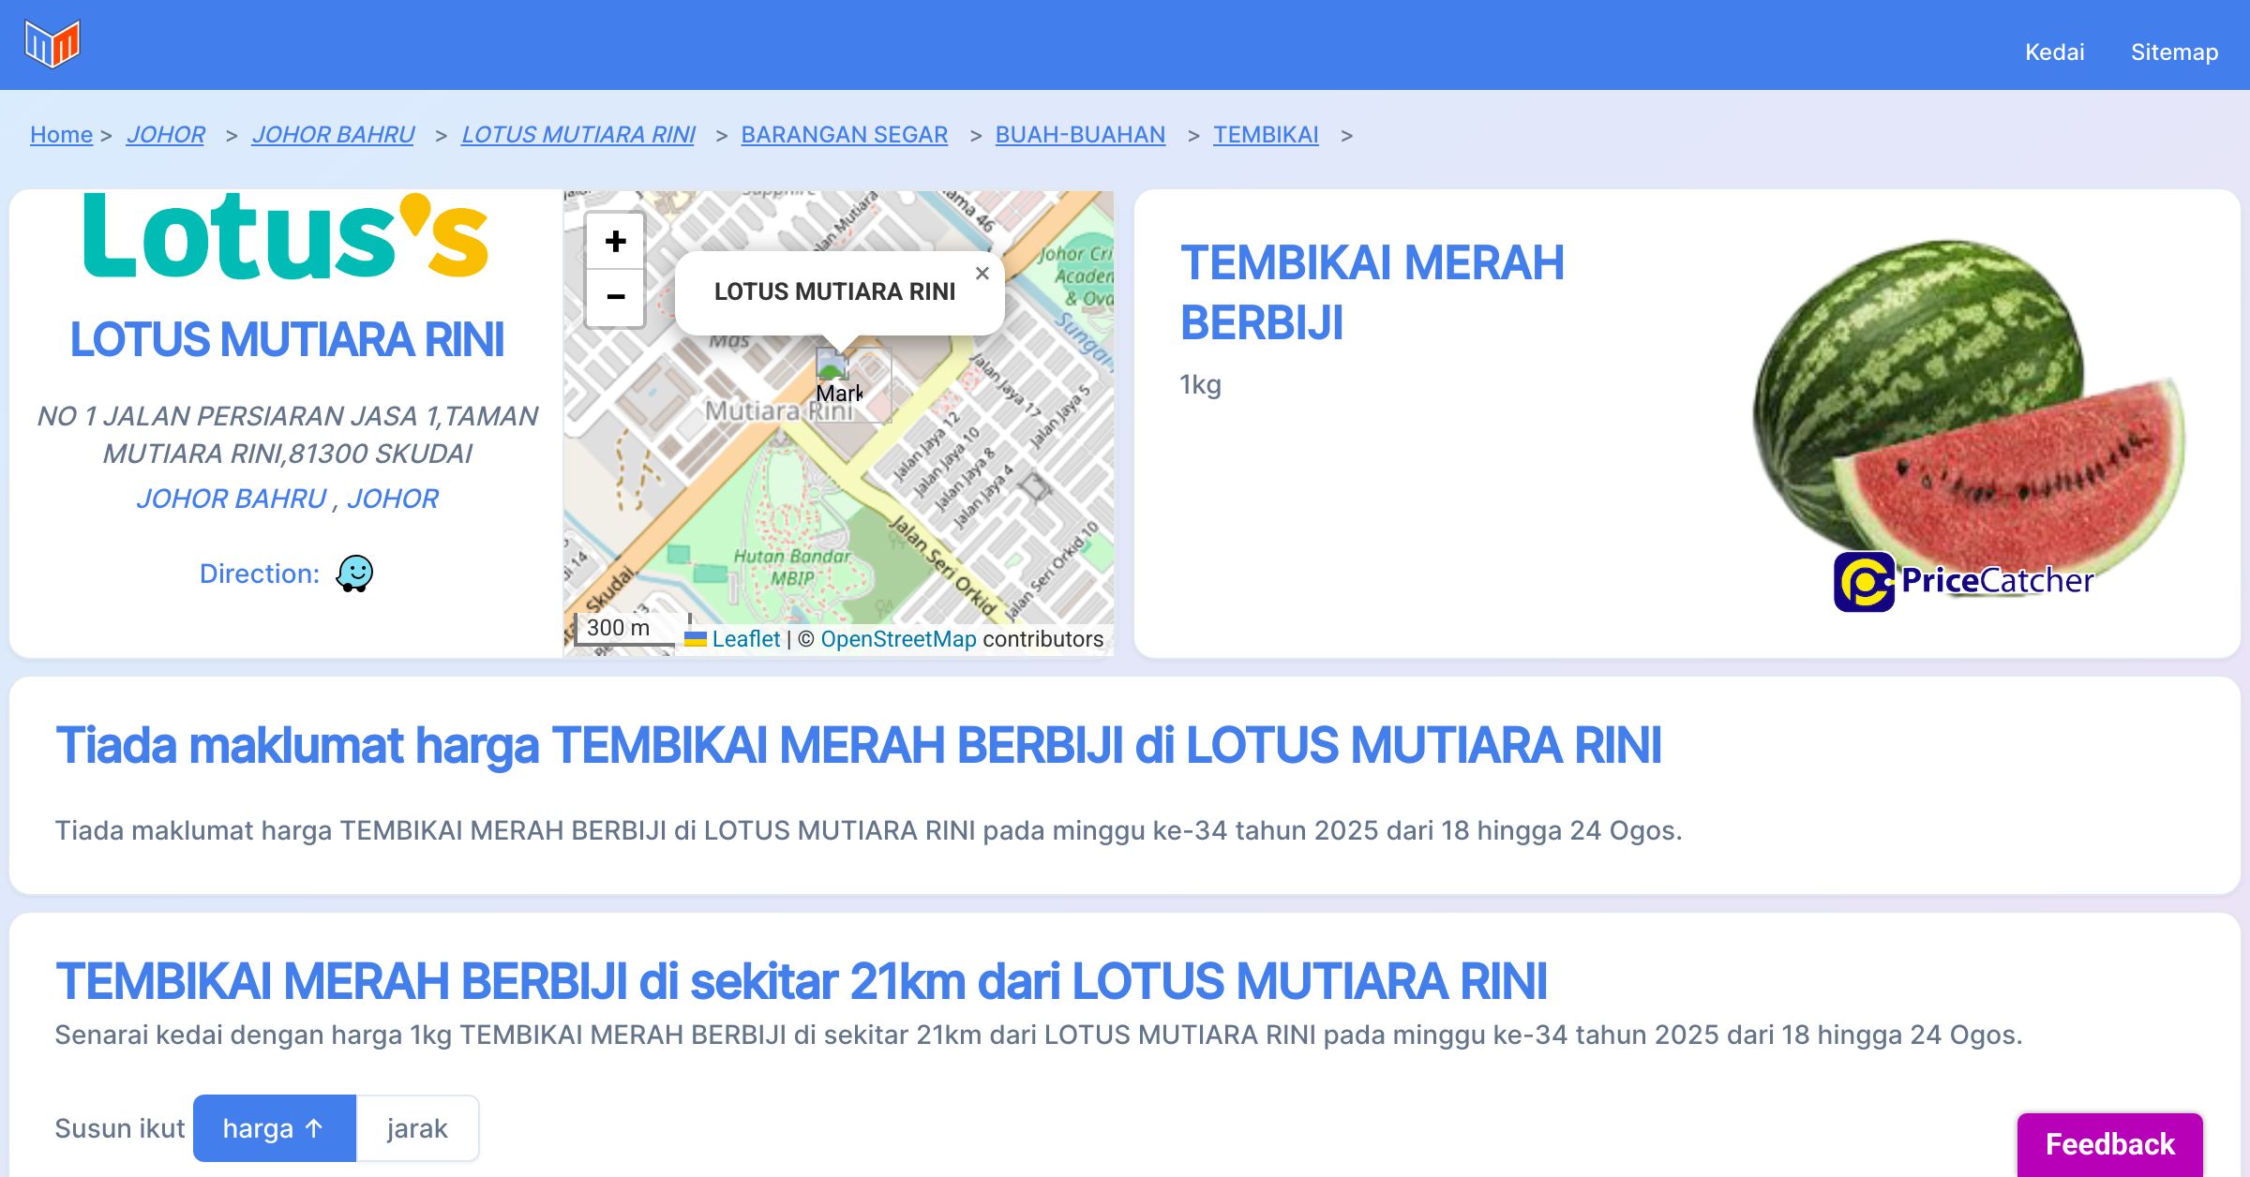
Task: Open the Kedai menu item
Action: [x=2054, y=52]
